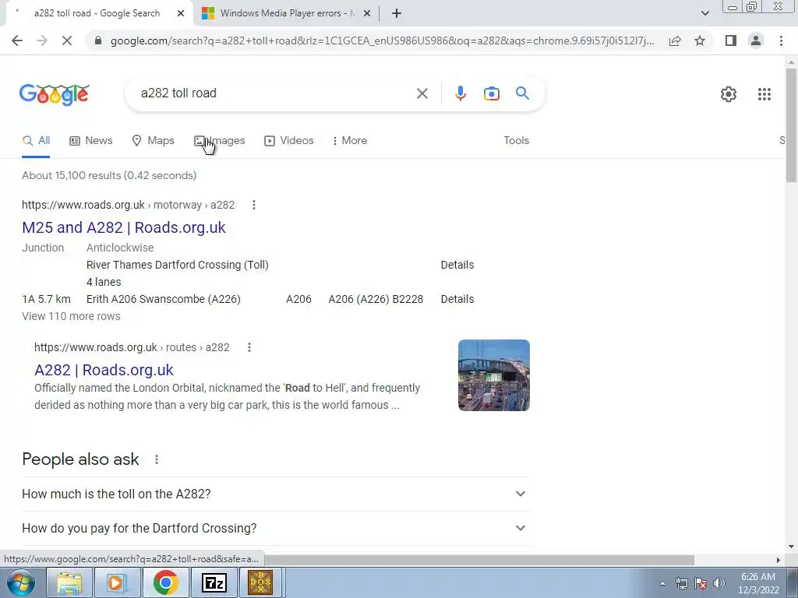The height and width of the screenshot is (598, 798).
Task: Open 7-Zip from the taskbar
Action: 214,582
